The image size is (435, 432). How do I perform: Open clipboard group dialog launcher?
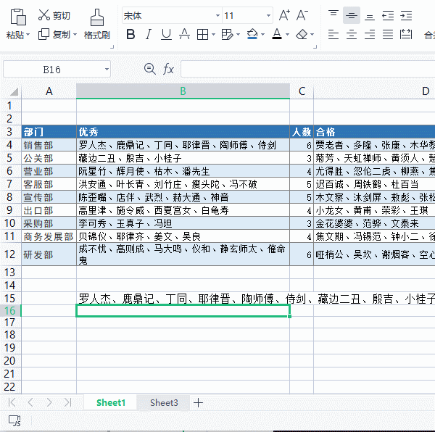tap(112, 47)
